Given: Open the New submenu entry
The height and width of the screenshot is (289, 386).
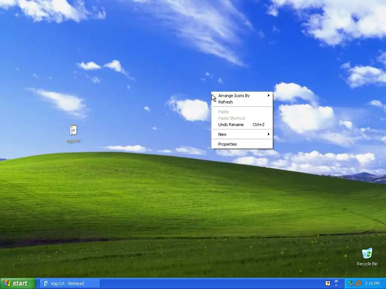Looking at the screenshot, I should pyautogui.click(x=242, y=134).
